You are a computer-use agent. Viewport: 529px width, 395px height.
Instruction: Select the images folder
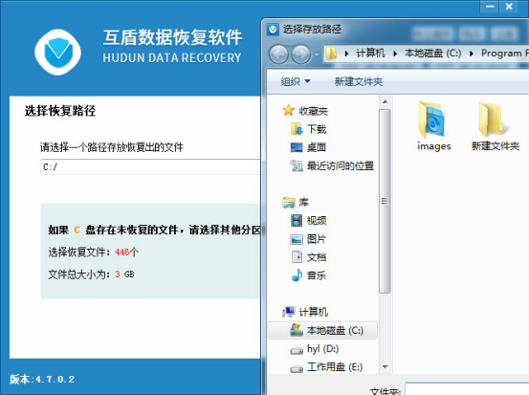click(x=434, y=126)
